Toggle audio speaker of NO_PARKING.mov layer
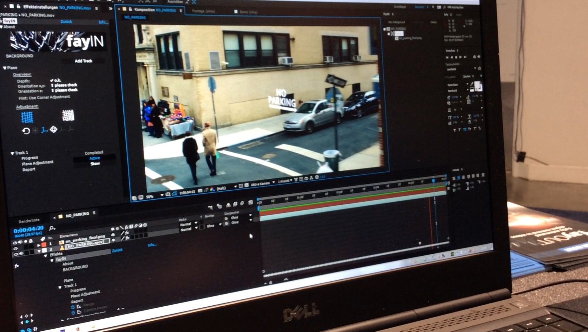This screenshot has width=588, height=332. click(x=21, y=254)
